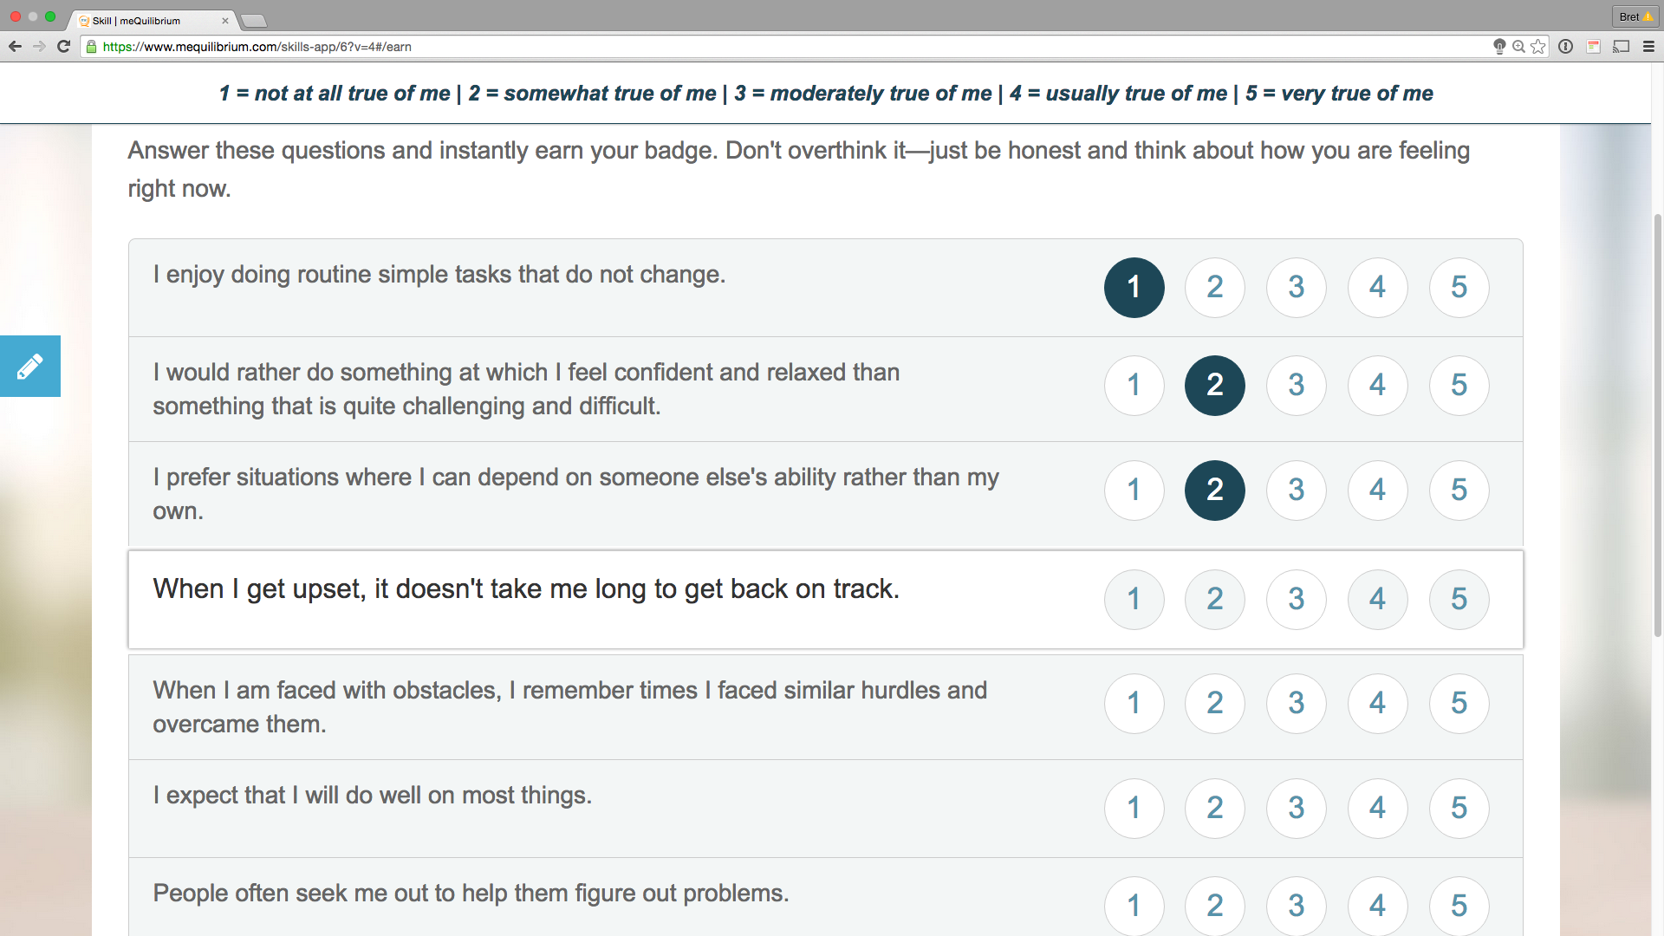Set 'depend on someone else's ability' to 4

click(x=1378, y=490)
